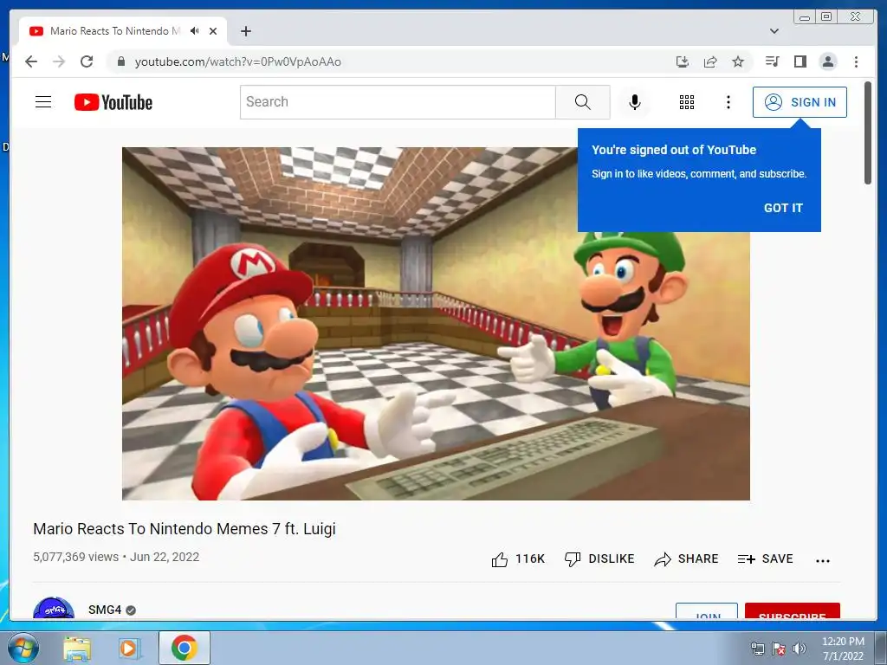Mute the tab via speaker icon
Image resolution: width=887 pixels, height=665 pixels.
(x=195, y=31)
